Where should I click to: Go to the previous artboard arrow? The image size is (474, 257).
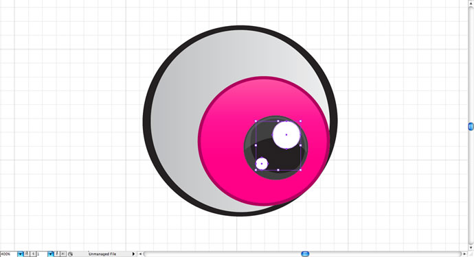[33, 254]
